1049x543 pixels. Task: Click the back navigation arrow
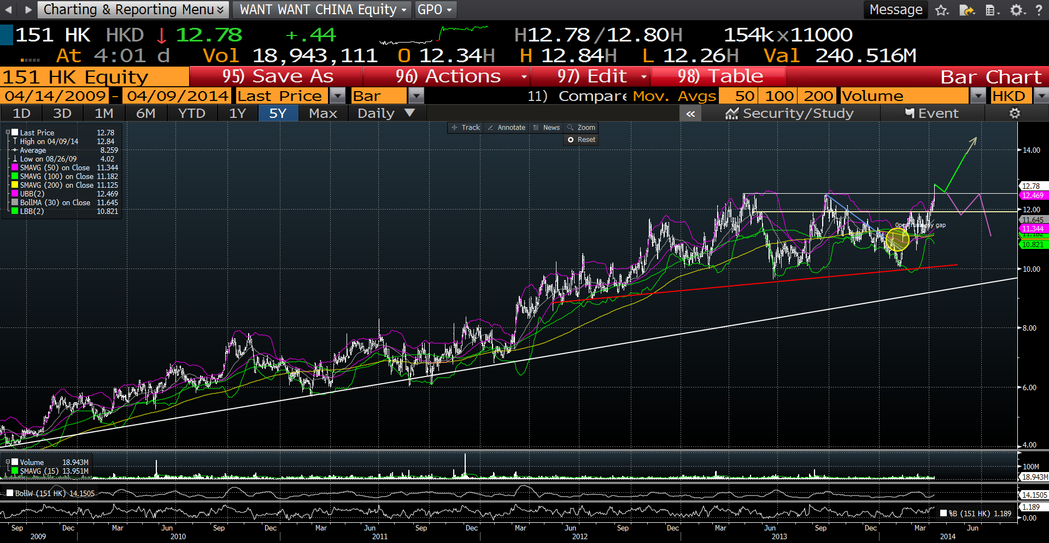8,10
